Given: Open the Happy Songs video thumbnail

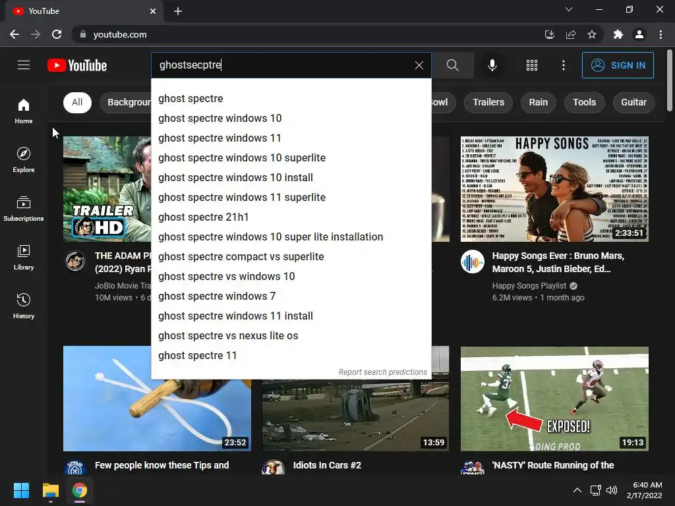Looking at the screenshot, I should click(554, 189).
